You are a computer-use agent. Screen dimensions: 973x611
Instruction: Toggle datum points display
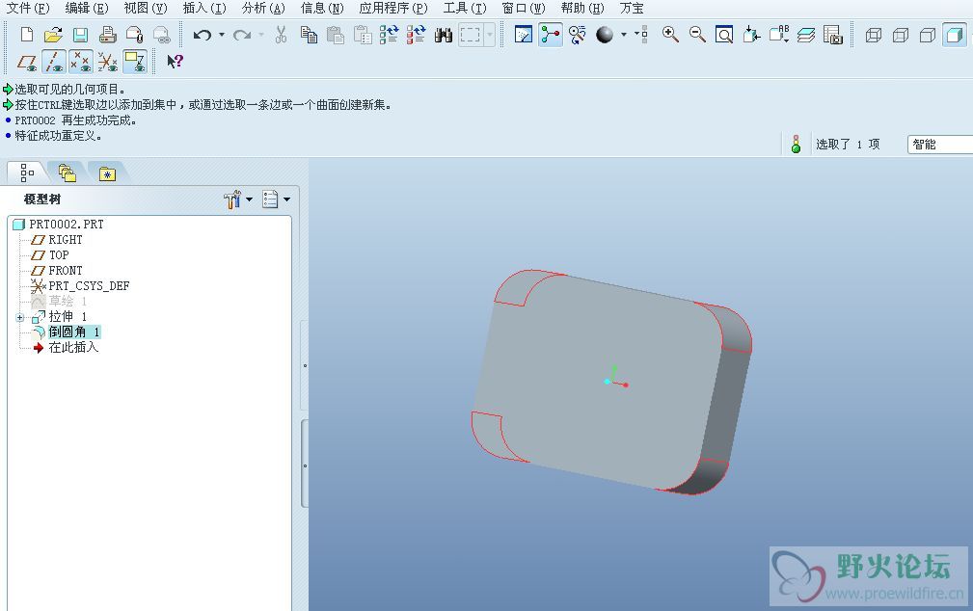click(81, 62)
